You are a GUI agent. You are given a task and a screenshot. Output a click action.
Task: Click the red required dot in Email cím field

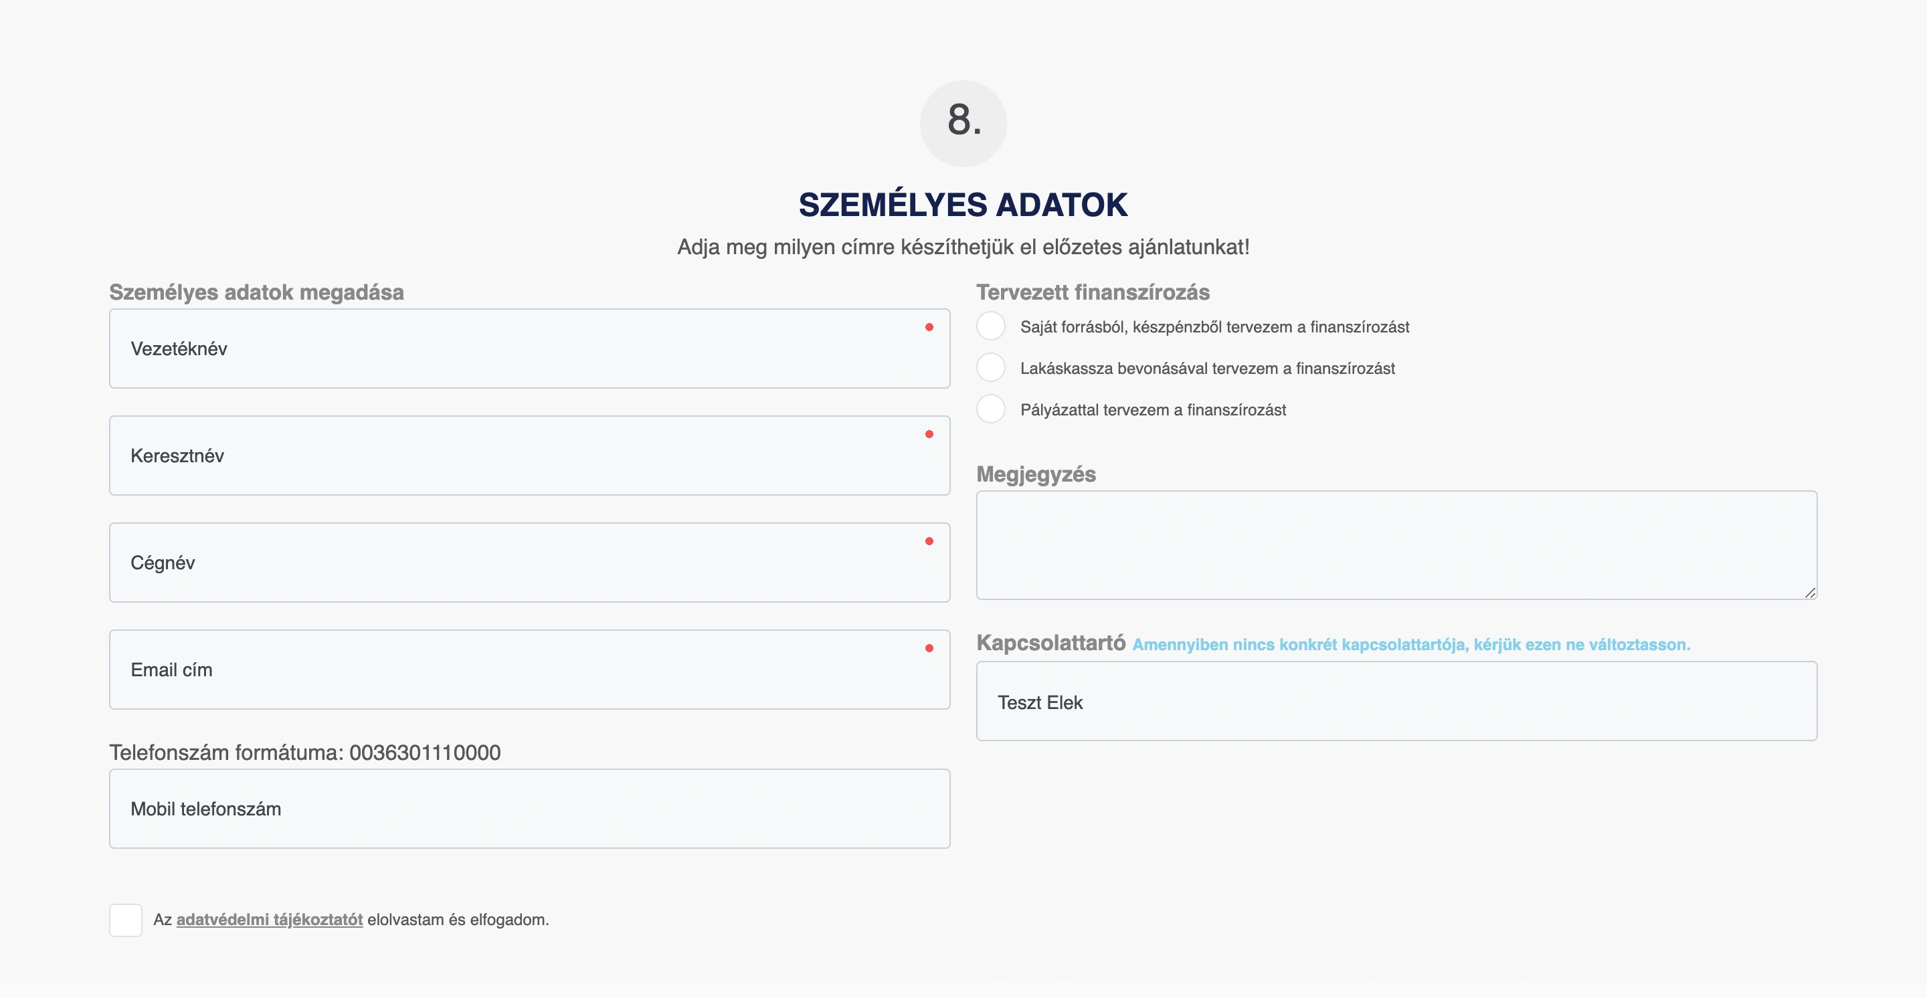pos(929,648)
